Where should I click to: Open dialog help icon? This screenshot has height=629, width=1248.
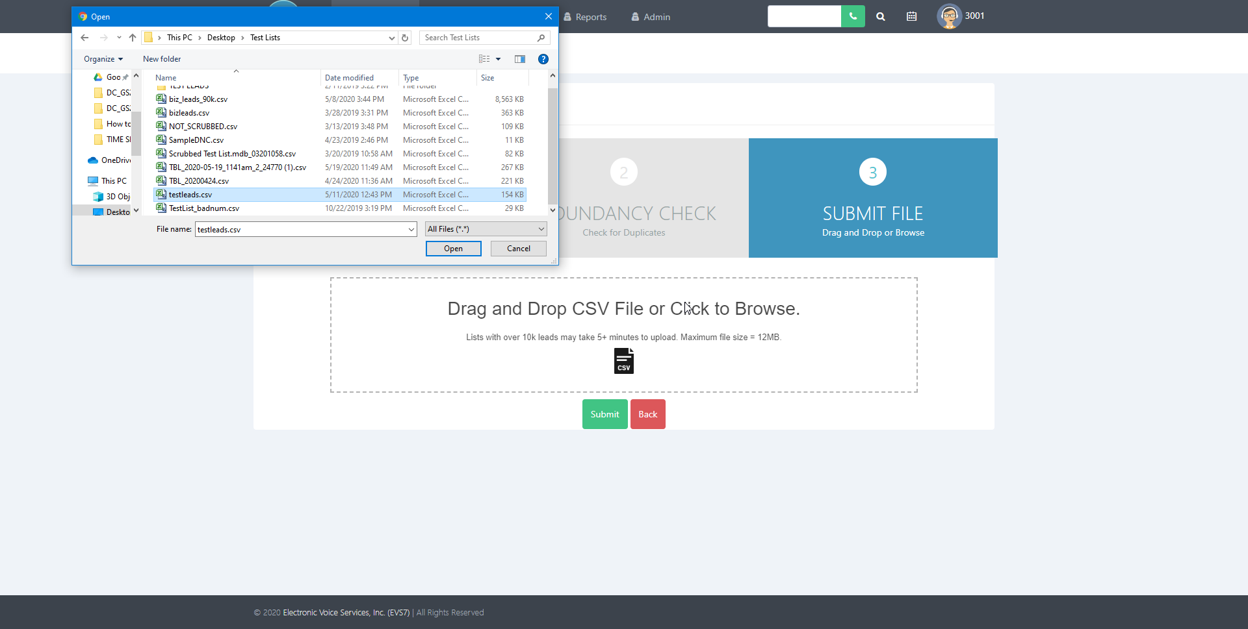coord(543,59)
